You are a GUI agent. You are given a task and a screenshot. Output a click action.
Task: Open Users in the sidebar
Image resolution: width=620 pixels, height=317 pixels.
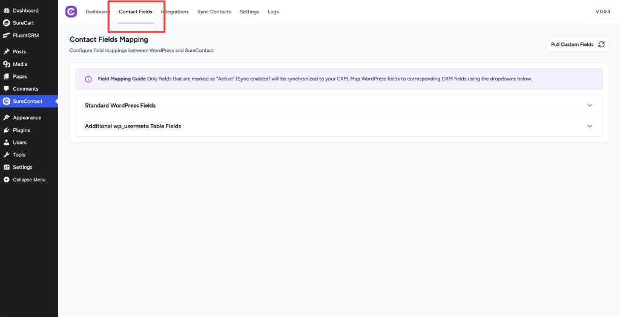coord(29,142)
